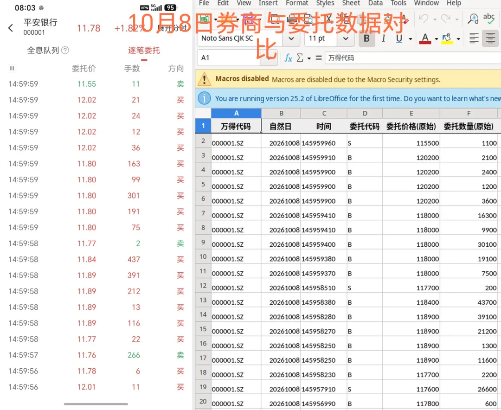The width and height of the screenshot is (501, 410).
Task: Click the Macros disabled warning triangle icon
Action: tap(205, 79)
